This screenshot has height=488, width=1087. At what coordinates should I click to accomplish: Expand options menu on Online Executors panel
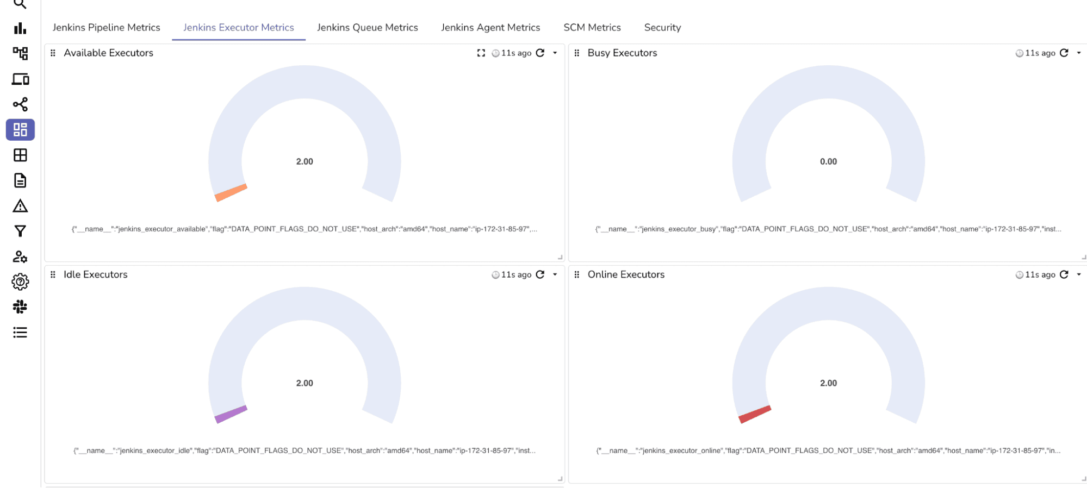(1079, 274)
